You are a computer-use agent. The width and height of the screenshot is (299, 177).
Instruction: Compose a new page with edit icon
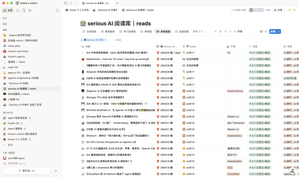click(x=56, y=171)
